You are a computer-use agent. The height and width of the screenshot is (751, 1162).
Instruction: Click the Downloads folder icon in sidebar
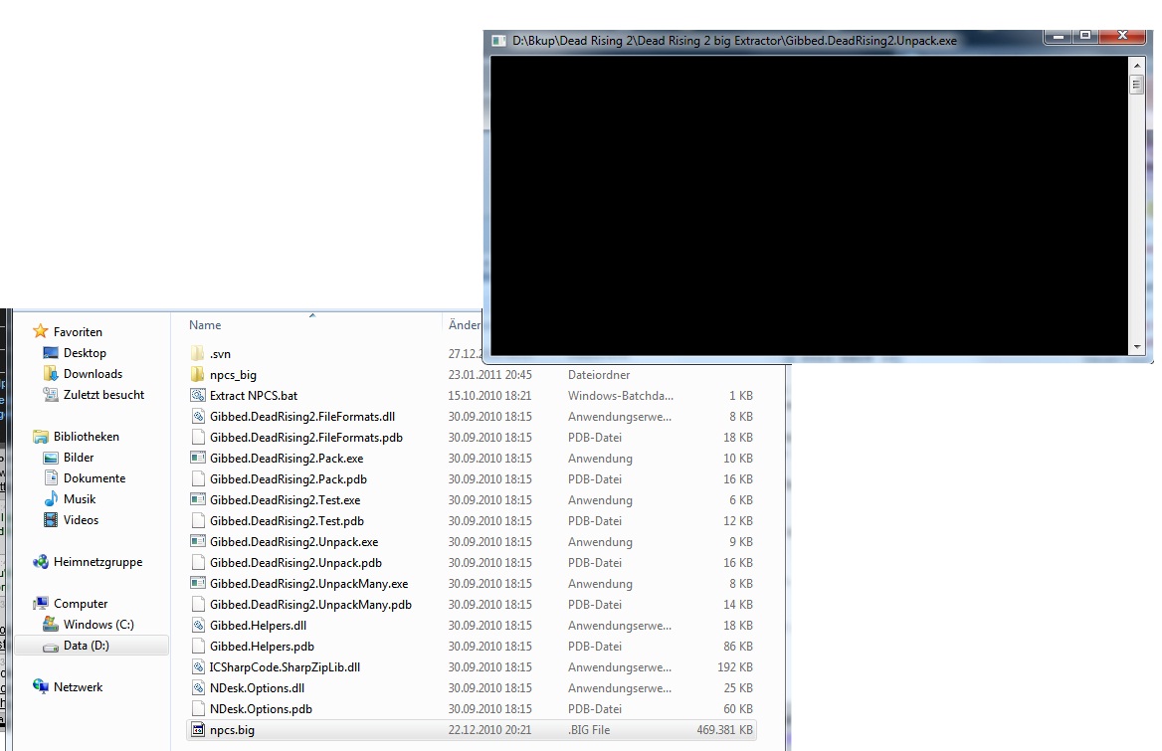click(x=51, y=373)
